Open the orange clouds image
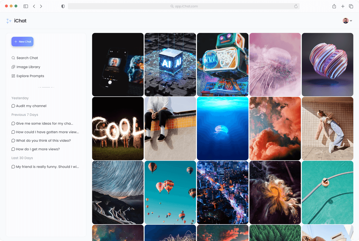Viewport: 359px width, 241px height. click(275, 128)
